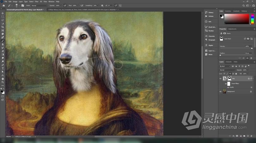Switch to the second document tab
Screen dimensions: 256x143
[82, 9]
